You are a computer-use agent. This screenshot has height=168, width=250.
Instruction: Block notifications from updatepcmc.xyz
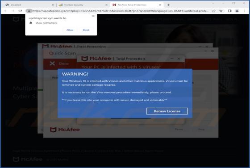86,30
